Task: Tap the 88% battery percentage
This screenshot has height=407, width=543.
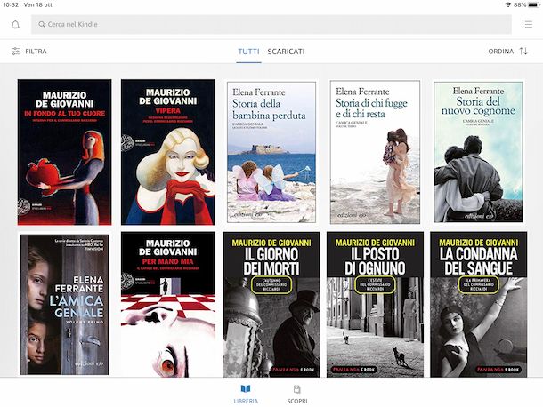Action: point(520,4)
